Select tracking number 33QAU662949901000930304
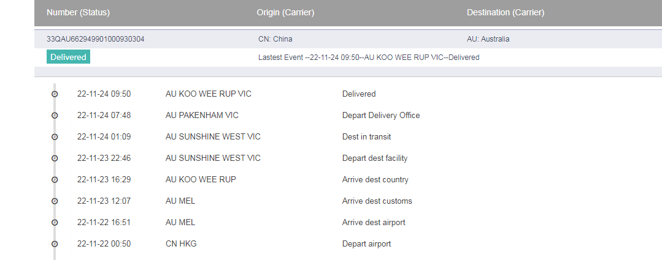 coord(96,39)
